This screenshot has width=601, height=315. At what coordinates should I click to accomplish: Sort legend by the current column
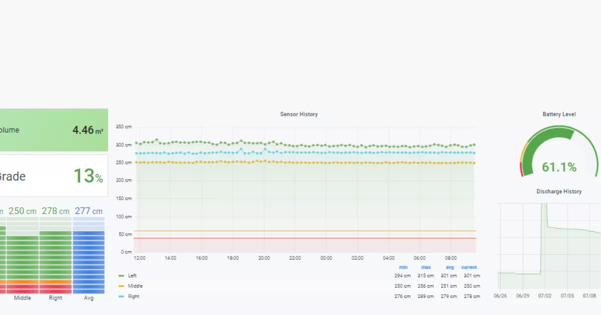(x=469, y=267)
